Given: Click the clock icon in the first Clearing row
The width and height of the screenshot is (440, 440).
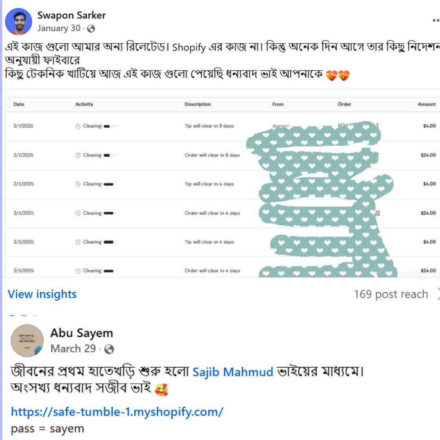Looking at the screenshot, I should [x=78, y=126].
